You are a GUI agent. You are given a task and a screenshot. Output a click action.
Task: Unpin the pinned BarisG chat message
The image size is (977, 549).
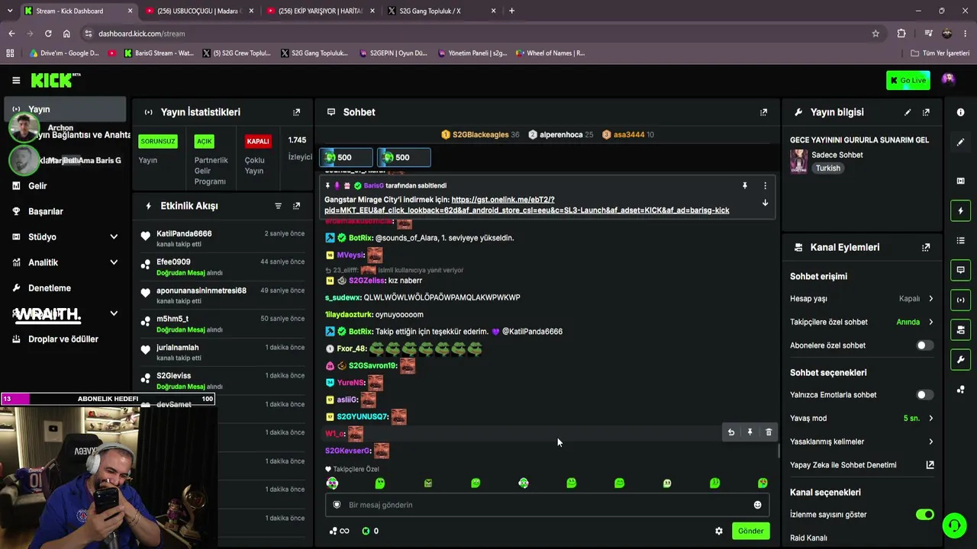[745, 185]
